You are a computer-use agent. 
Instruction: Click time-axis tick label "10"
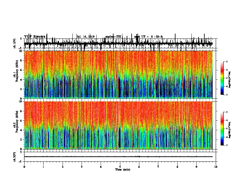pyautogui.click(x=216, y=167)
